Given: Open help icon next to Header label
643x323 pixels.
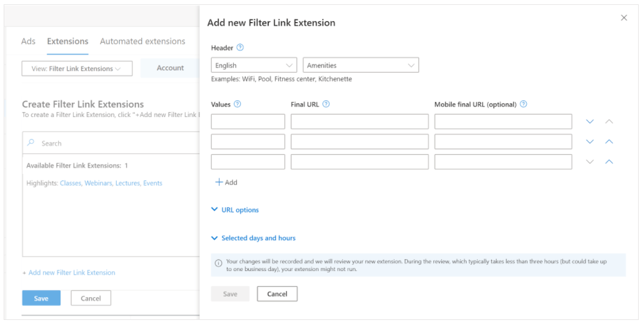Looking at the screenshot, I should 240,48.
